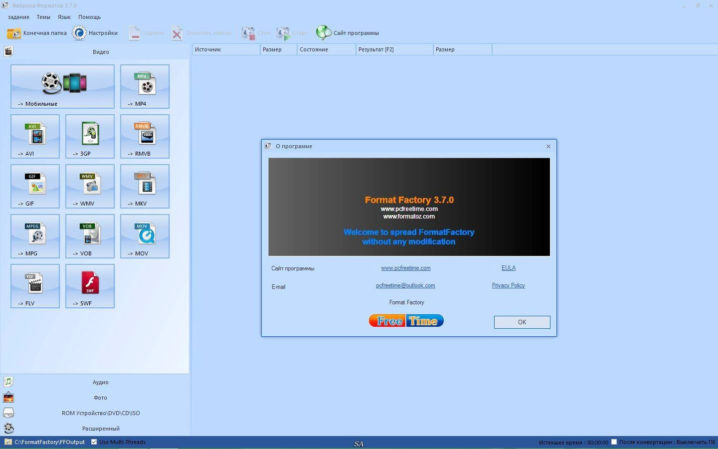Collapse the Видео category panel
Screen dimensions: 718x449
[95, 51]
